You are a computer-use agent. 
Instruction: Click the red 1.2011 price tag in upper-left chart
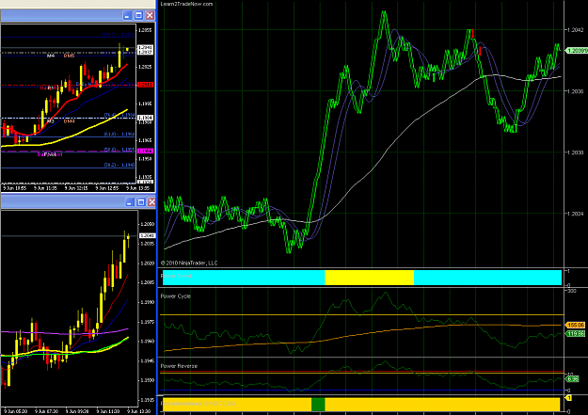pyautogui.click(x=146, y=85)
